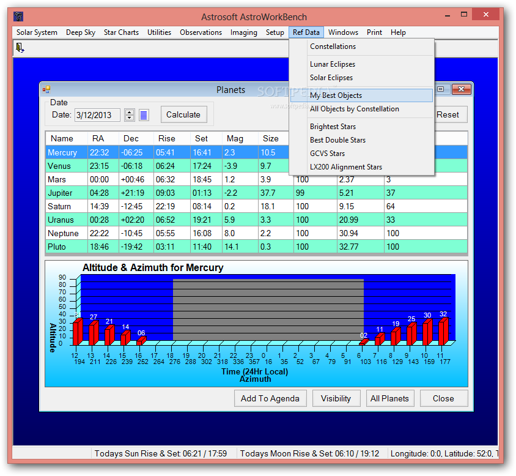
Task: Click the exit door toolbar icon
Action: tap(20, 48)
